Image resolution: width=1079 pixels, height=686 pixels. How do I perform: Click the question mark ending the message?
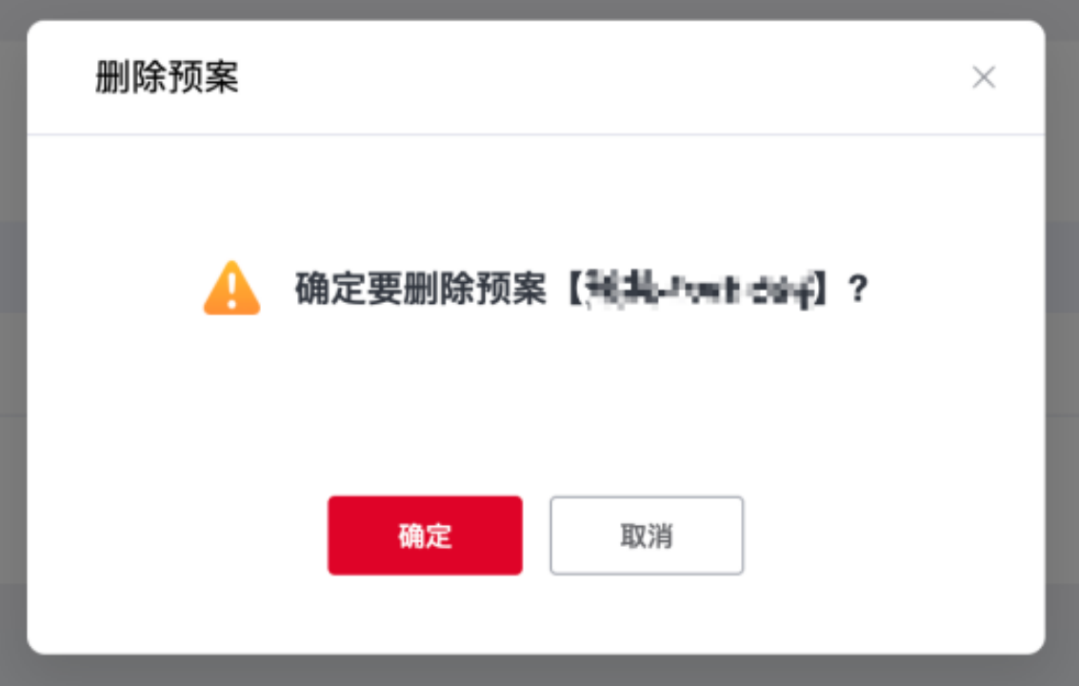click(x=857, y=288)
